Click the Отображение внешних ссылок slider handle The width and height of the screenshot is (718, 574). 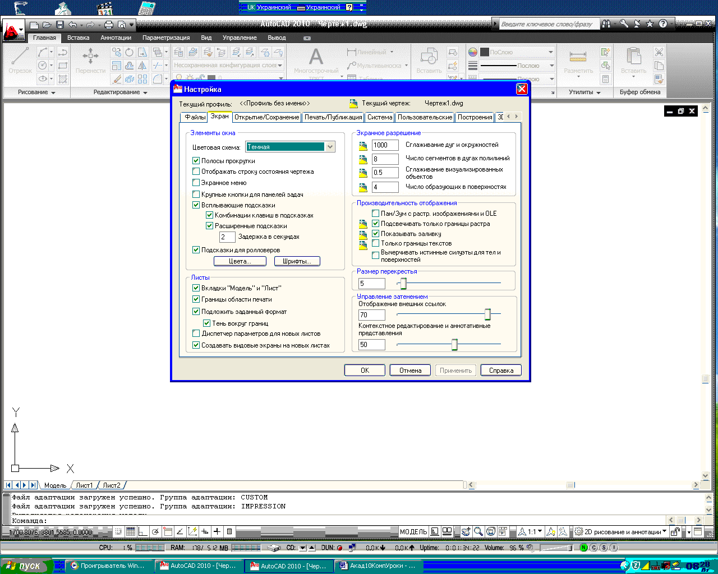pos(487,314)
